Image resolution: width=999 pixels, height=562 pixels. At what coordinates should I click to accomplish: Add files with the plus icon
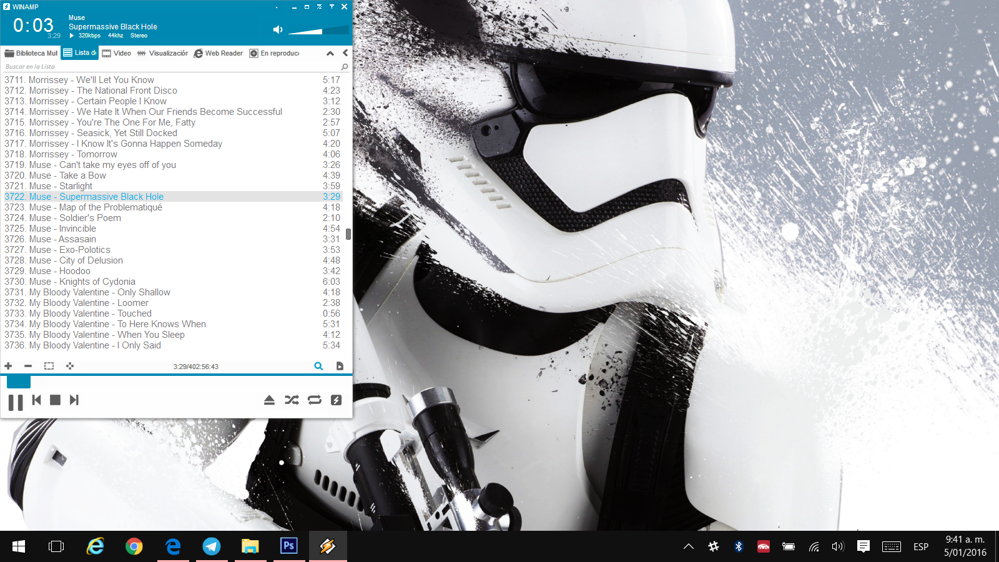8,366
